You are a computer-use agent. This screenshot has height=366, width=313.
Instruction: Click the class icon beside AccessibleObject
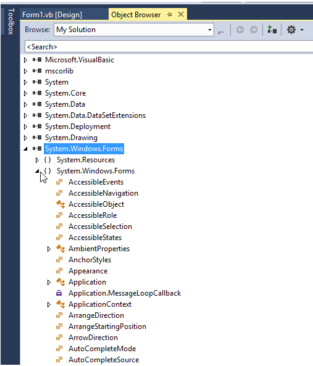61,204
